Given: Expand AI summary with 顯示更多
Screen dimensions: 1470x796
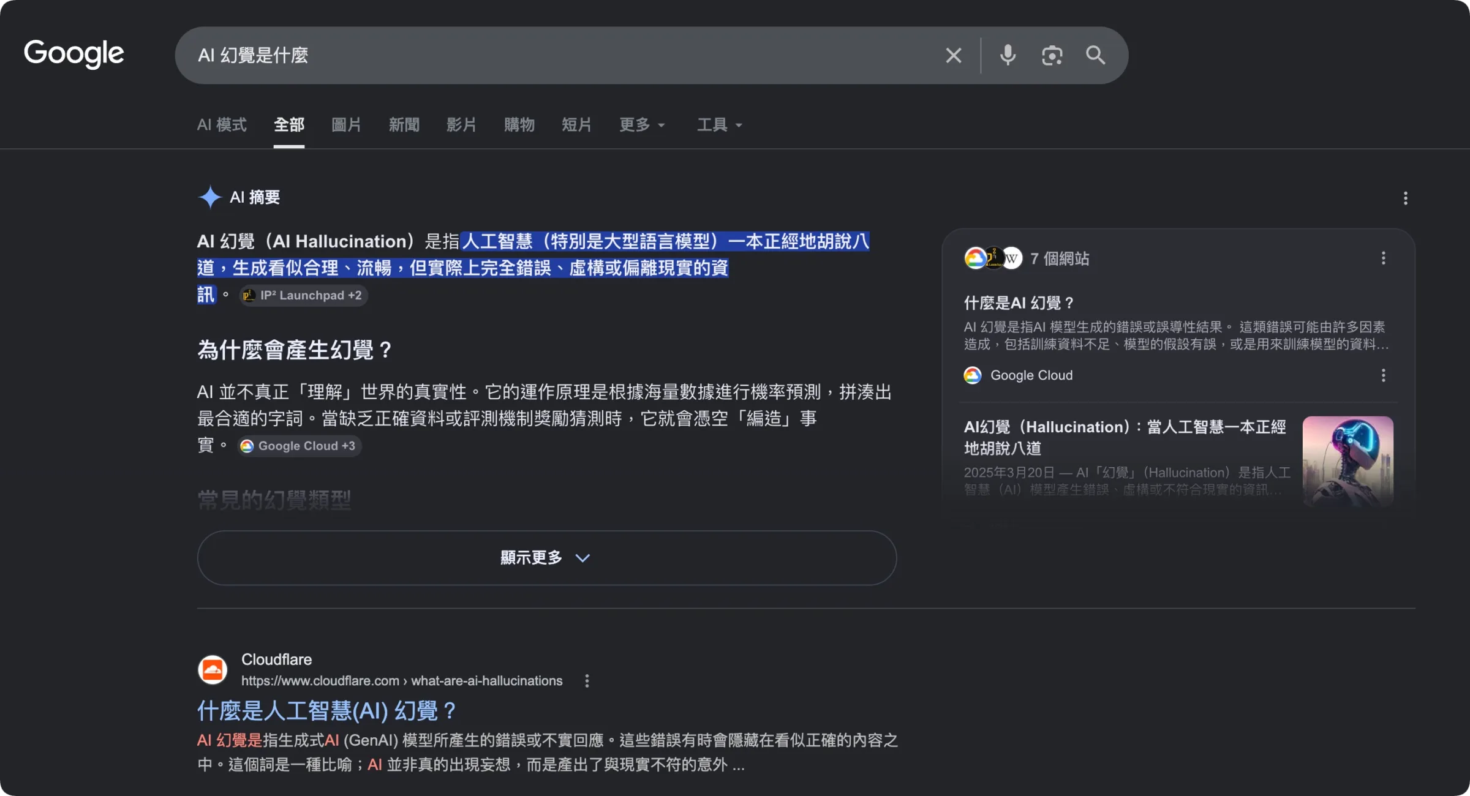Looking at the screenshot, I should coord(547,558).
